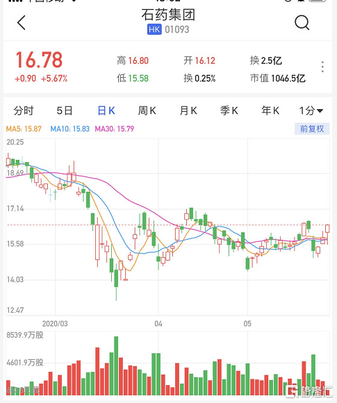This screenshot has width=337, height=403.
Task: Tap the HK market badge
Action: pyautogui.click(x=154, y=29)
